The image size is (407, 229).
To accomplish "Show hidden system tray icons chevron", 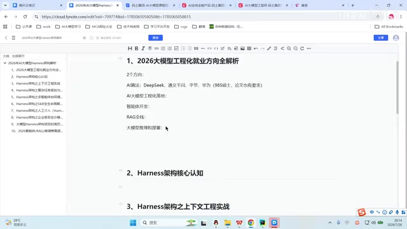I will (x=330, y=223).
